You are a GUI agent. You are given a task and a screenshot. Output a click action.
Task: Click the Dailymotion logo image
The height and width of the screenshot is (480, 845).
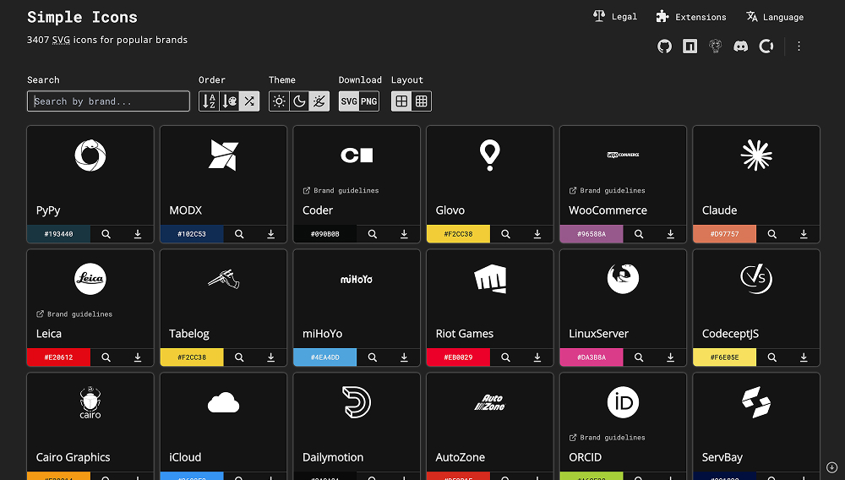point(357,402)
